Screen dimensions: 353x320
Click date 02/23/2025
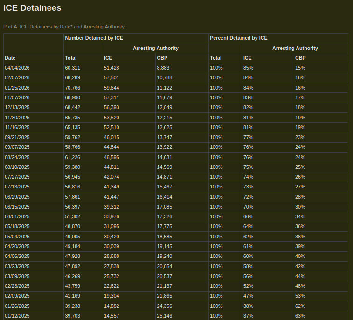click(x=17, y=286)
